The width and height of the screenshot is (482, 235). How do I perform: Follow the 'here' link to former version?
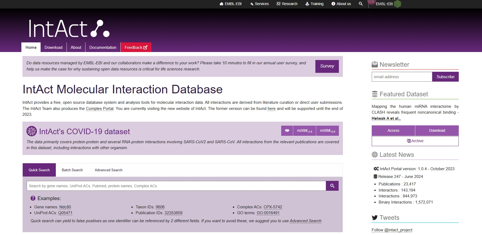[x=272, y=109]
